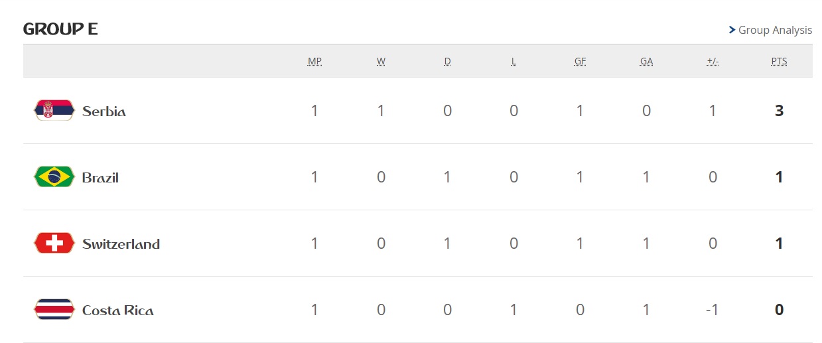Screen dimensions: 822x343
Task: Select the Switzerland team name
Action: [121, 243]
